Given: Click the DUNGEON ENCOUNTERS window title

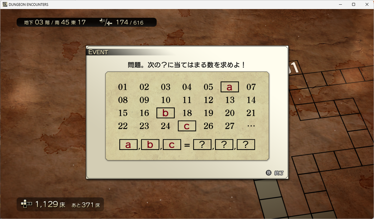Looking at the screenshot, I should (29, 5).
